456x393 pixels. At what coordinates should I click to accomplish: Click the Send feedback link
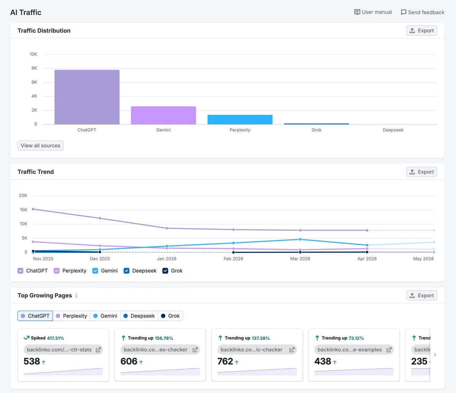423,12
